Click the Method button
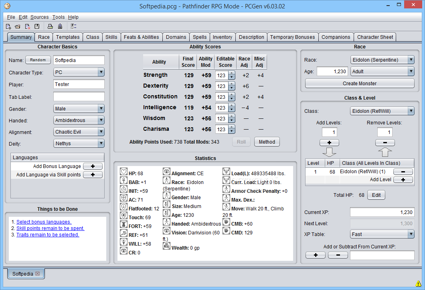Screen dimensions: 425x290 (267, 142)
